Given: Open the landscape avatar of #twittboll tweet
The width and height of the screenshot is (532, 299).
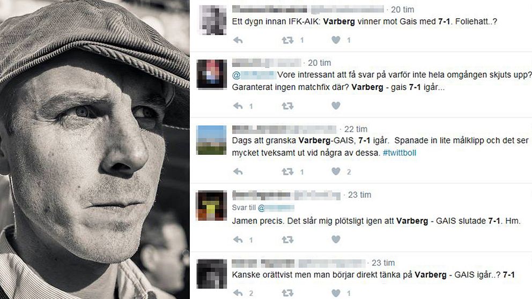Looking at the screenshot, I should click(x=211, y=140).
